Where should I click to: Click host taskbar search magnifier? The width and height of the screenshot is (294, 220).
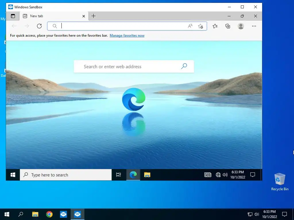21,214
